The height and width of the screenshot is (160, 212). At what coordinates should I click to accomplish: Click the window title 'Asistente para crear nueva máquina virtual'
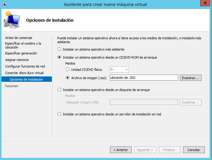click(x=105, y=4)
